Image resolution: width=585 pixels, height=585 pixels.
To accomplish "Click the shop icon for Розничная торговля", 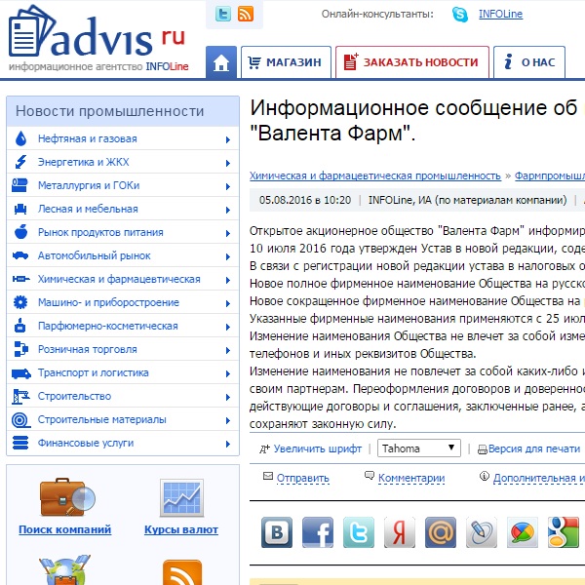I will pos(20,349).
